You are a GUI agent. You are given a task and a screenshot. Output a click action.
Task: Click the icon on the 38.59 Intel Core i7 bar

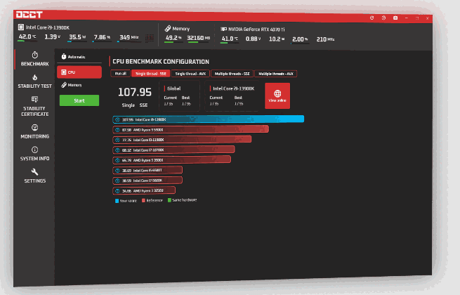[x=117, y=181]
